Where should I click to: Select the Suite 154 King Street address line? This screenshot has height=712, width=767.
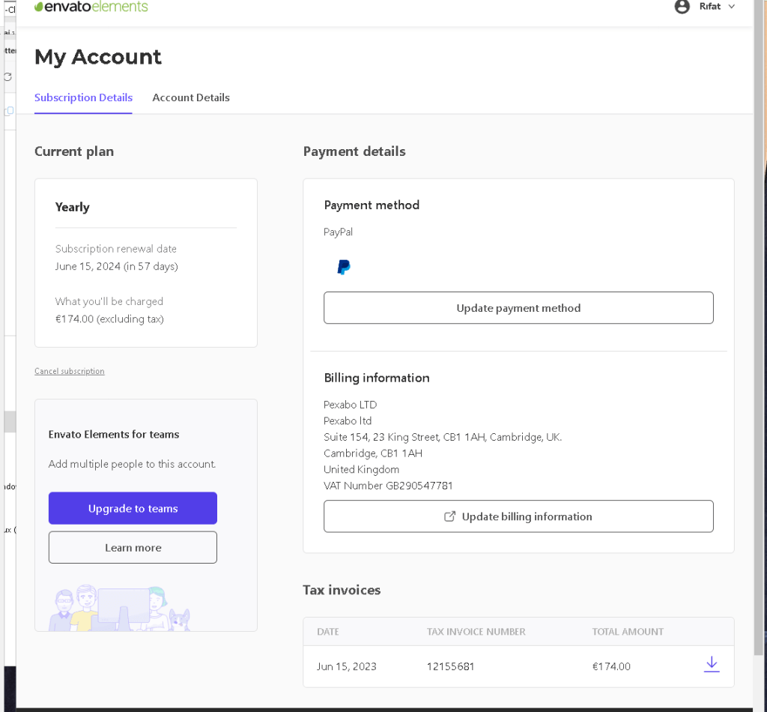[443, 437]
